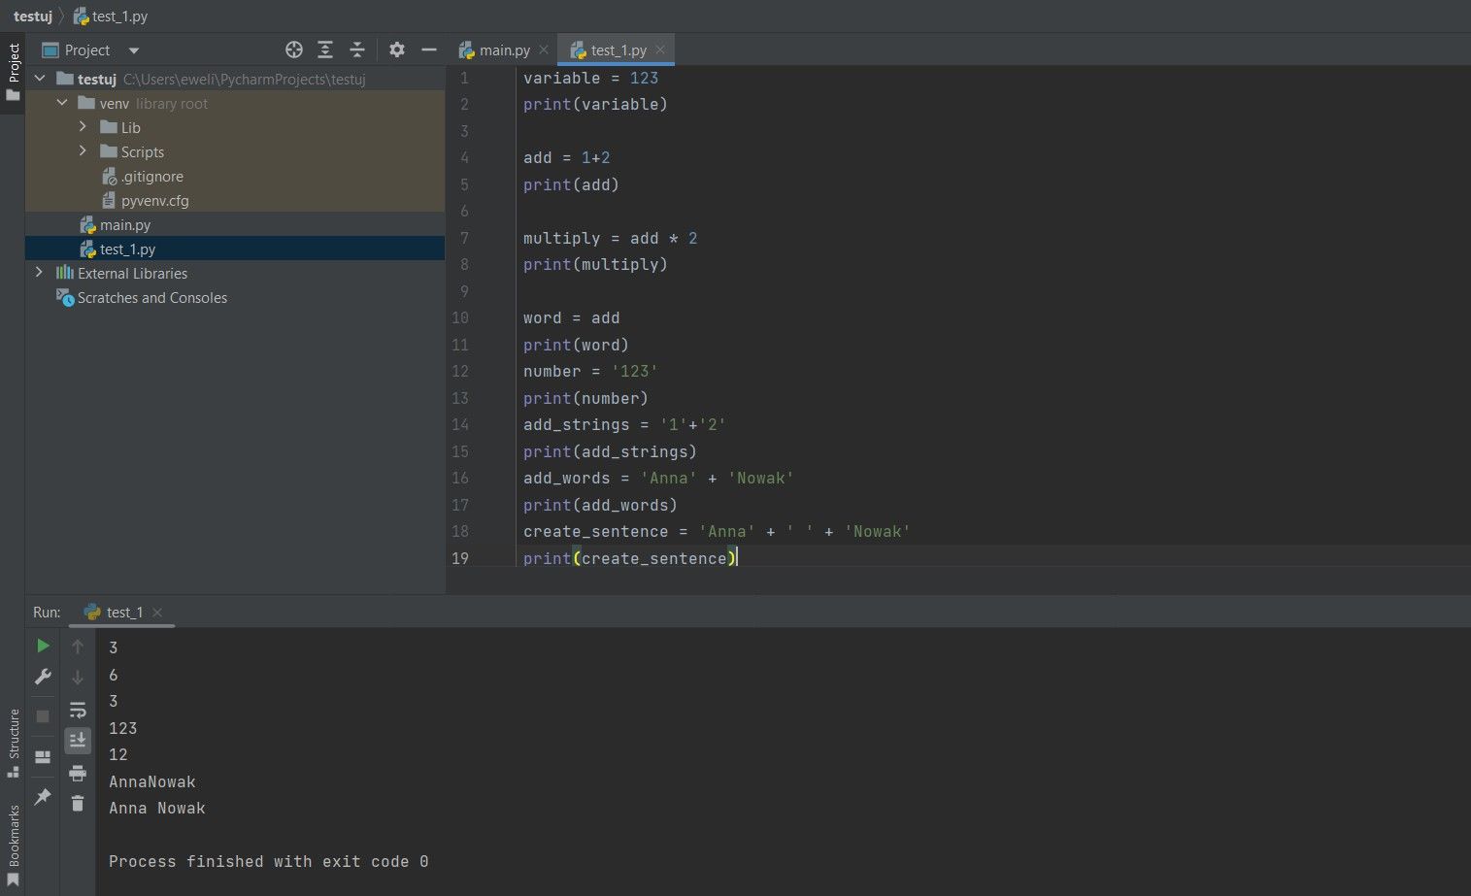Image resolution: width=1471 pixels, height=896 pixels.
Task: Click the Stop process square icon
Action: coord(43,716)
